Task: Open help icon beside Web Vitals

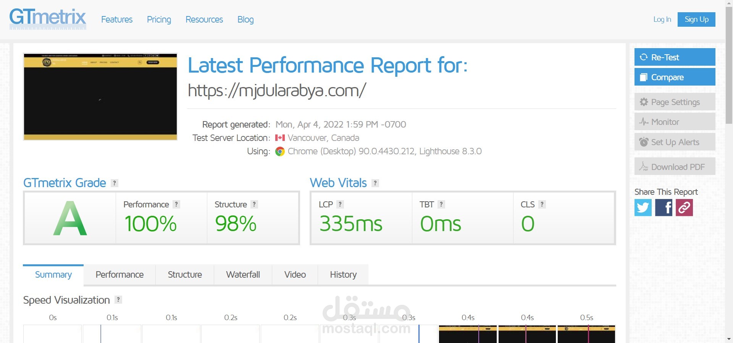Action: pos(375,183)
